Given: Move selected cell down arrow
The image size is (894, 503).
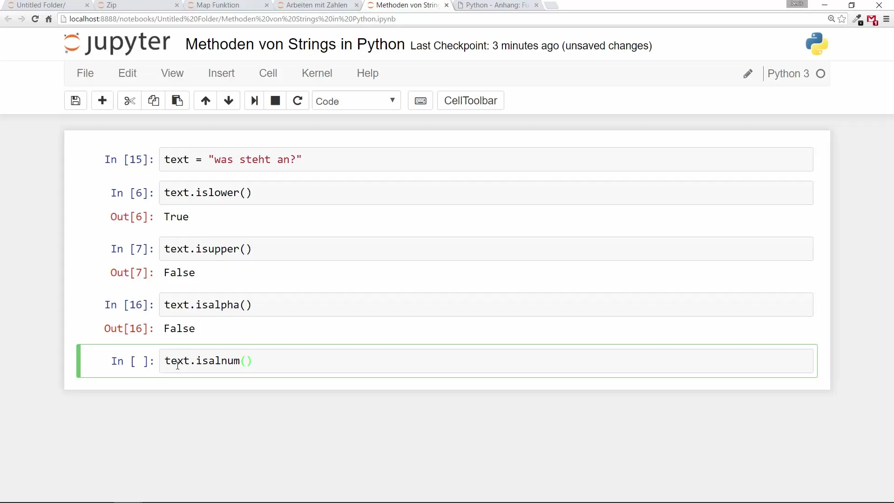Looking at the screenshot, I should 228,101.
